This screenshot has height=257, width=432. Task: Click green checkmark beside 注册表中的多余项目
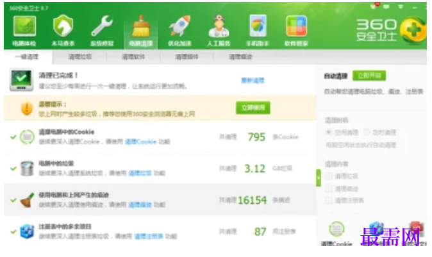tap(13, 231)
